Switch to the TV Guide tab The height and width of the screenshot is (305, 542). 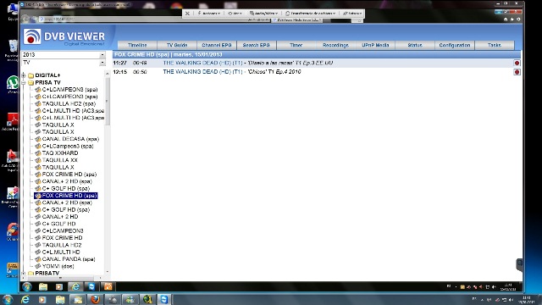(177, 45)
